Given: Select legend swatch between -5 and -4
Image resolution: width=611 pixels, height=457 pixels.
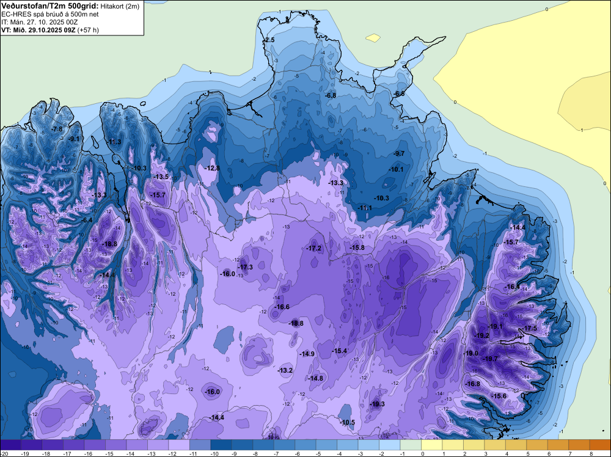Looking at the screenshot, I should [326, 445].
